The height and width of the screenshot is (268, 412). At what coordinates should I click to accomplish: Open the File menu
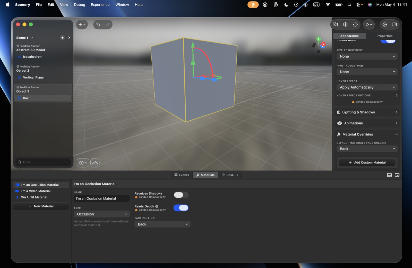click(x=39, y=5)
